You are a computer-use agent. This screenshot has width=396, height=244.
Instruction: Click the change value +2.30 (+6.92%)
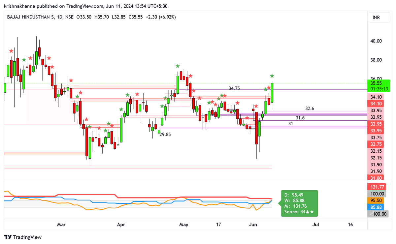click(161, 17)
